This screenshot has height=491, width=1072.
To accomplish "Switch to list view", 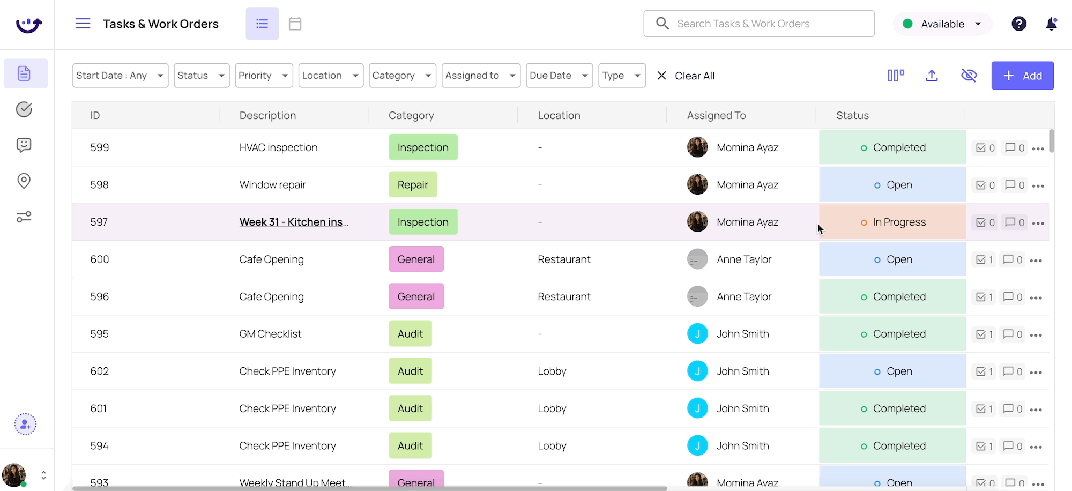I will 262,24.
